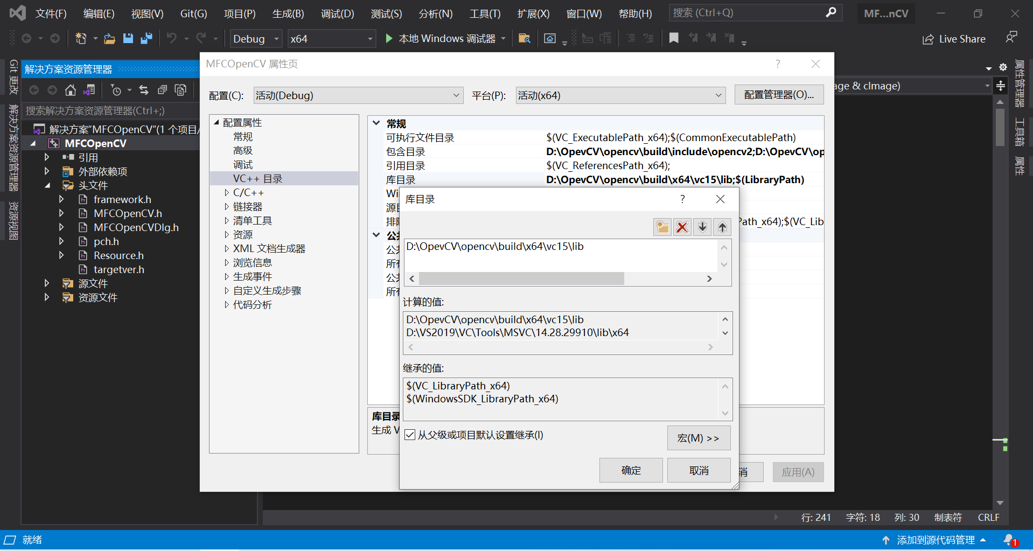Open the Git(G) menu
This screenshot has height=551, width=1033.
coord(193,13)
